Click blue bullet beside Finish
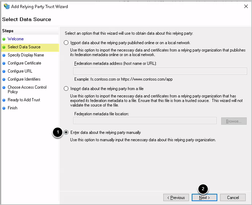 coord(4,108)
